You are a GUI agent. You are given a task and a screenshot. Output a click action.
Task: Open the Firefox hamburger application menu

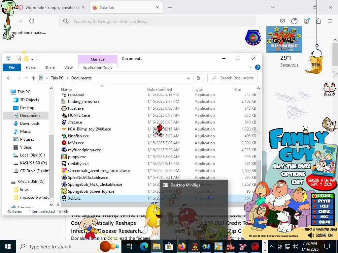coord(330,21)
